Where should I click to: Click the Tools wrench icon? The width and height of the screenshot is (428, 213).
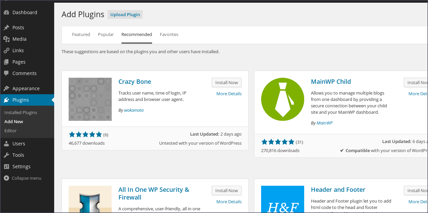[6, 155]
